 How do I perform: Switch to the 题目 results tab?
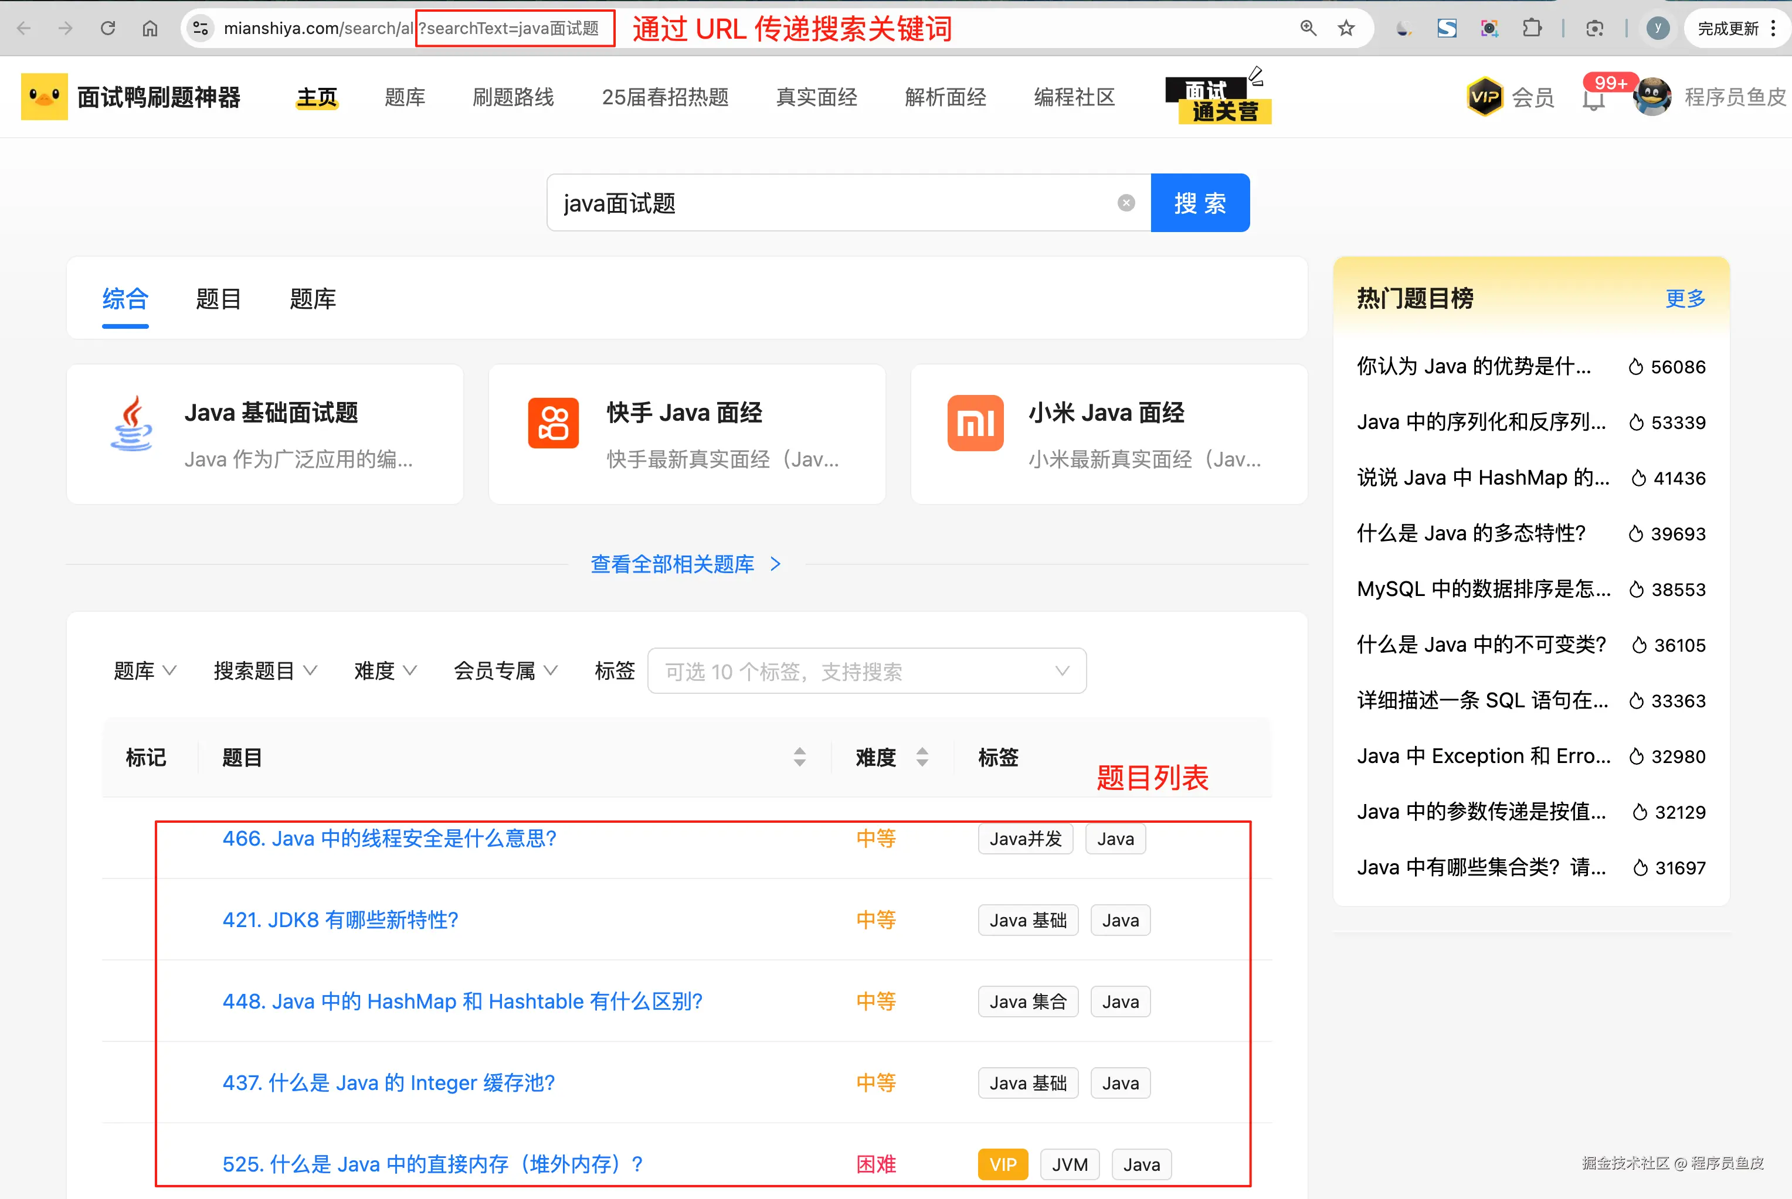point(218,299)
